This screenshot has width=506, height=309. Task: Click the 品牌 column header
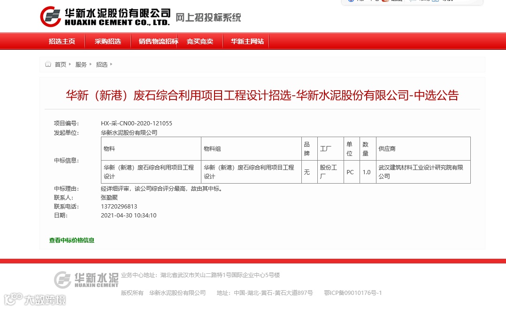[x=309, y=149]
